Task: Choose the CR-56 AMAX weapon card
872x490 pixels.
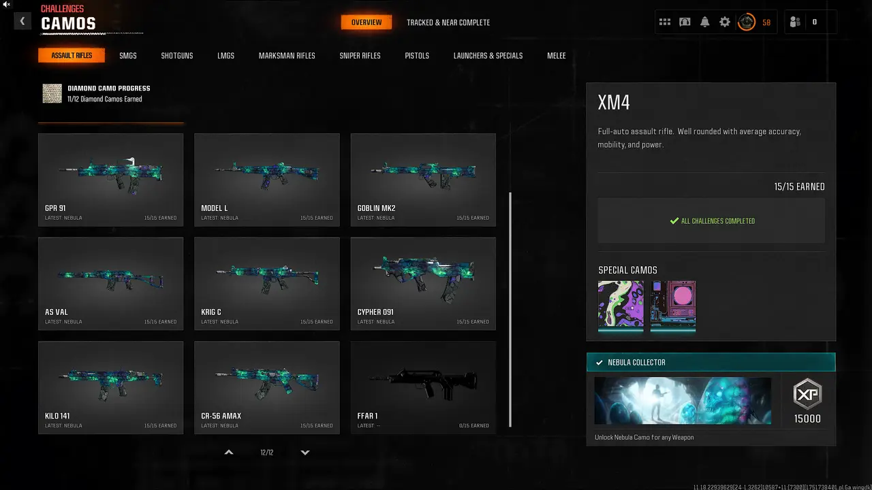Action: pyautogui.click(x=267, y=388)
